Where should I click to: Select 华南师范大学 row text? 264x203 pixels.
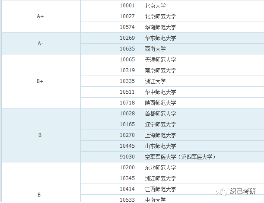tap(160, 27)
